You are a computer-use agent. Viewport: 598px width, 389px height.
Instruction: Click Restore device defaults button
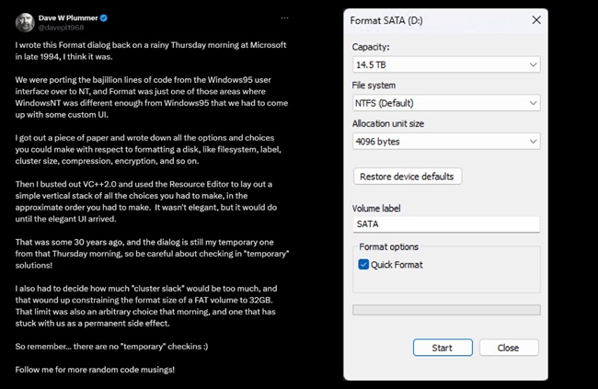[408, 176]
